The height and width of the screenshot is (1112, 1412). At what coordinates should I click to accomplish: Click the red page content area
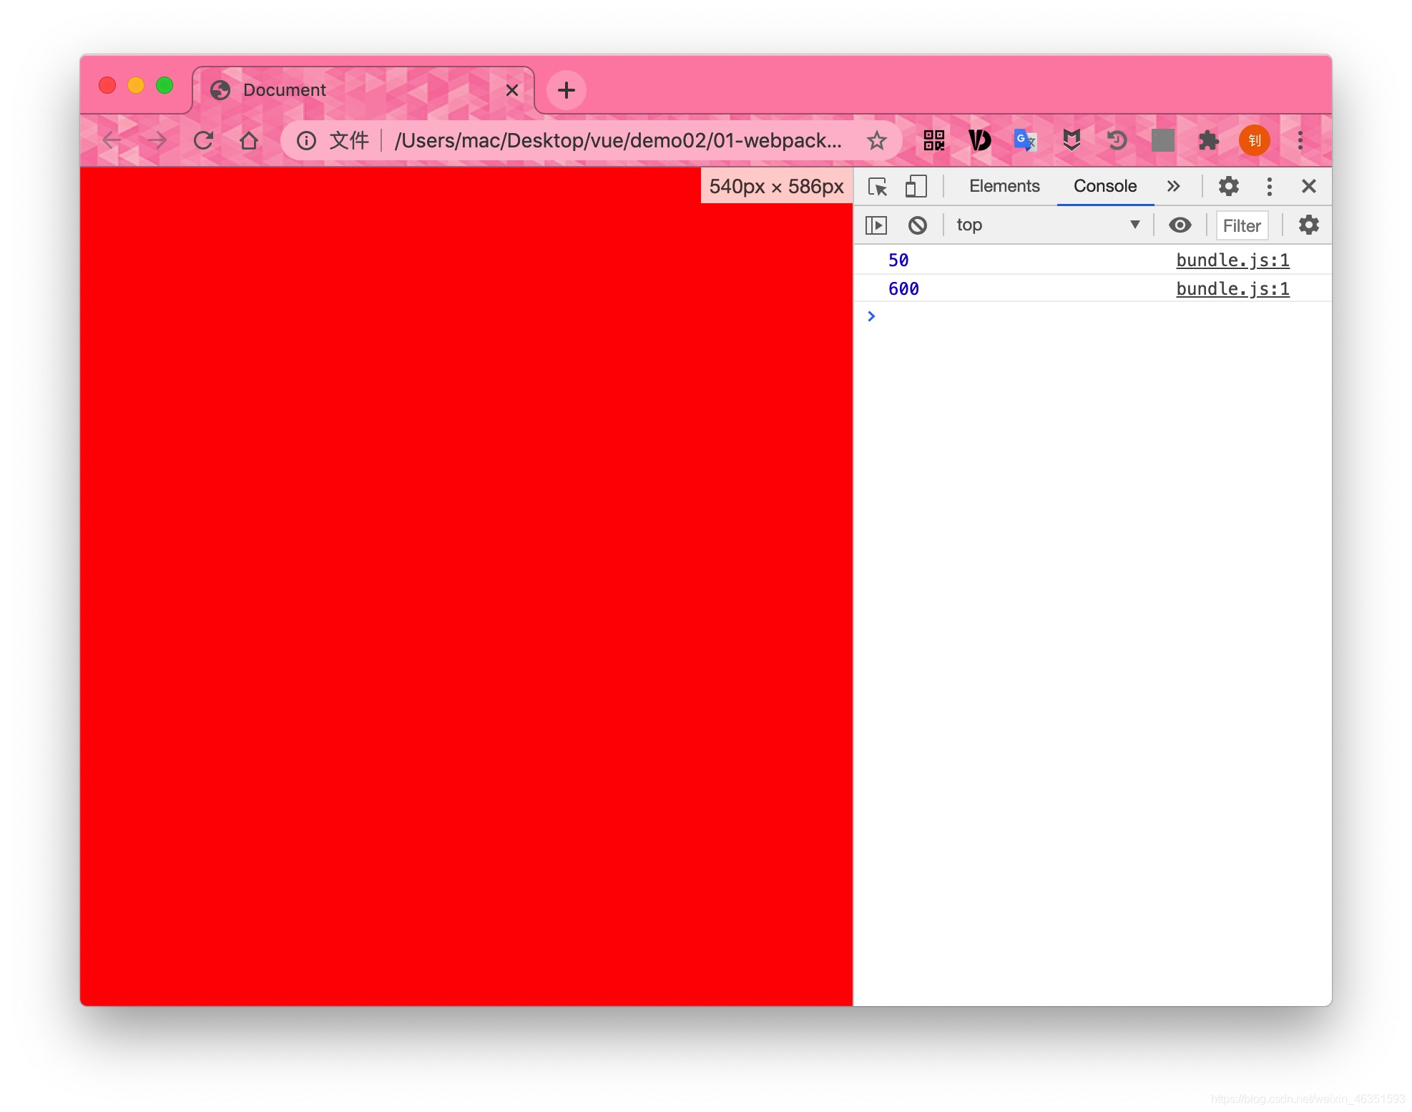pos(466,587)
